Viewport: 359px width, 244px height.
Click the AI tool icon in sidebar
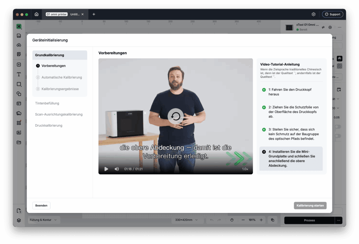tap(19, 133)
